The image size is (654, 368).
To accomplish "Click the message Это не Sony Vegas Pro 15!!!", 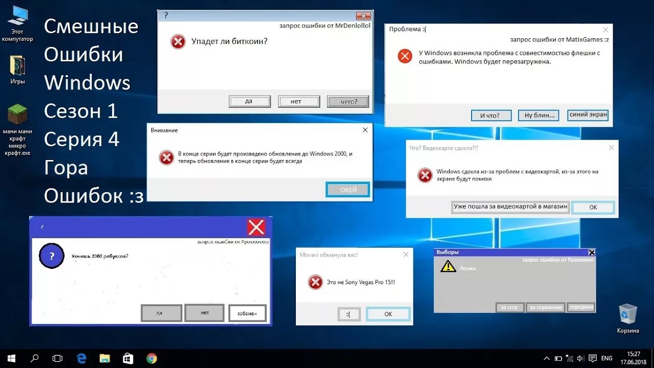I will point(361,282).
